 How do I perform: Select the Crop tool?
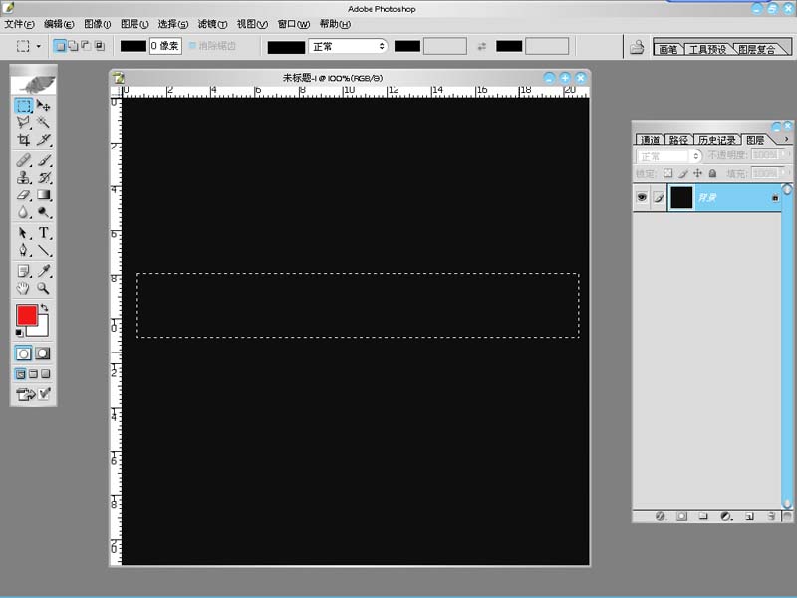pos(23,140)
